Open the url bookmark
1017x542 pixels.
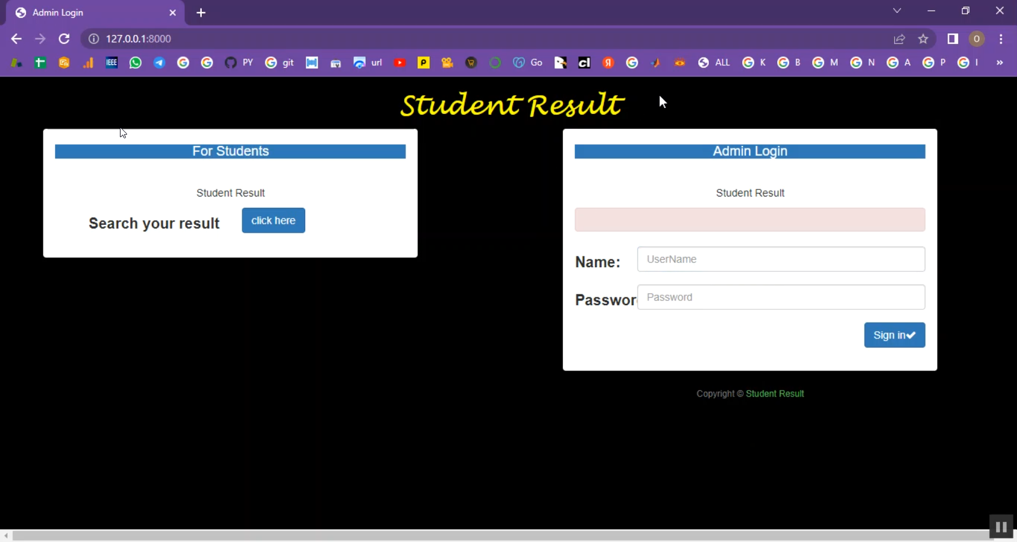[x=368, y=63]
